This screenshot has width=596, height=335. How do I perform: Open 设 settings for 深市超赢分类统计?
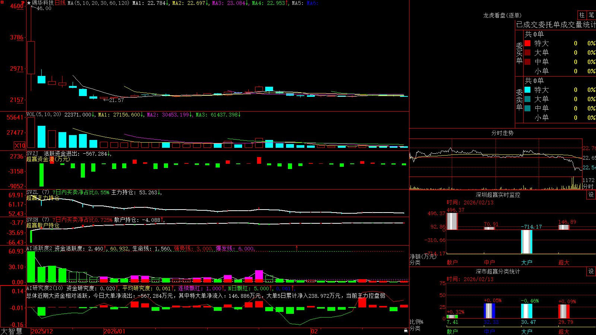(591, 271)
